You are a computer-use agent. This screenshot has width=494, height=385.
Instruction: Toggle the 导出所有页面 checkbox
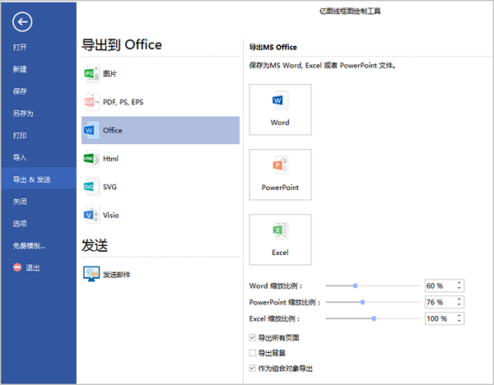(x=253, y=337)
